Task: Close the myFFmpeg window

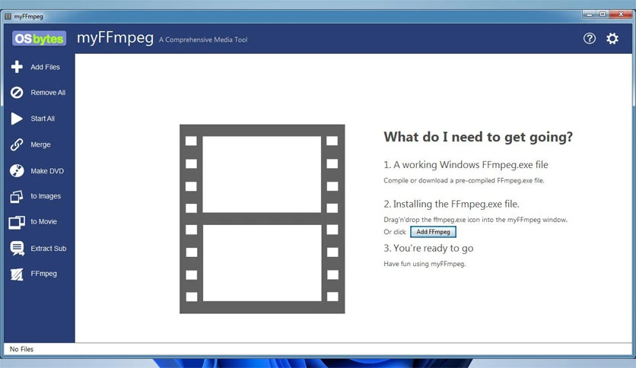Action: coord(621,14)
